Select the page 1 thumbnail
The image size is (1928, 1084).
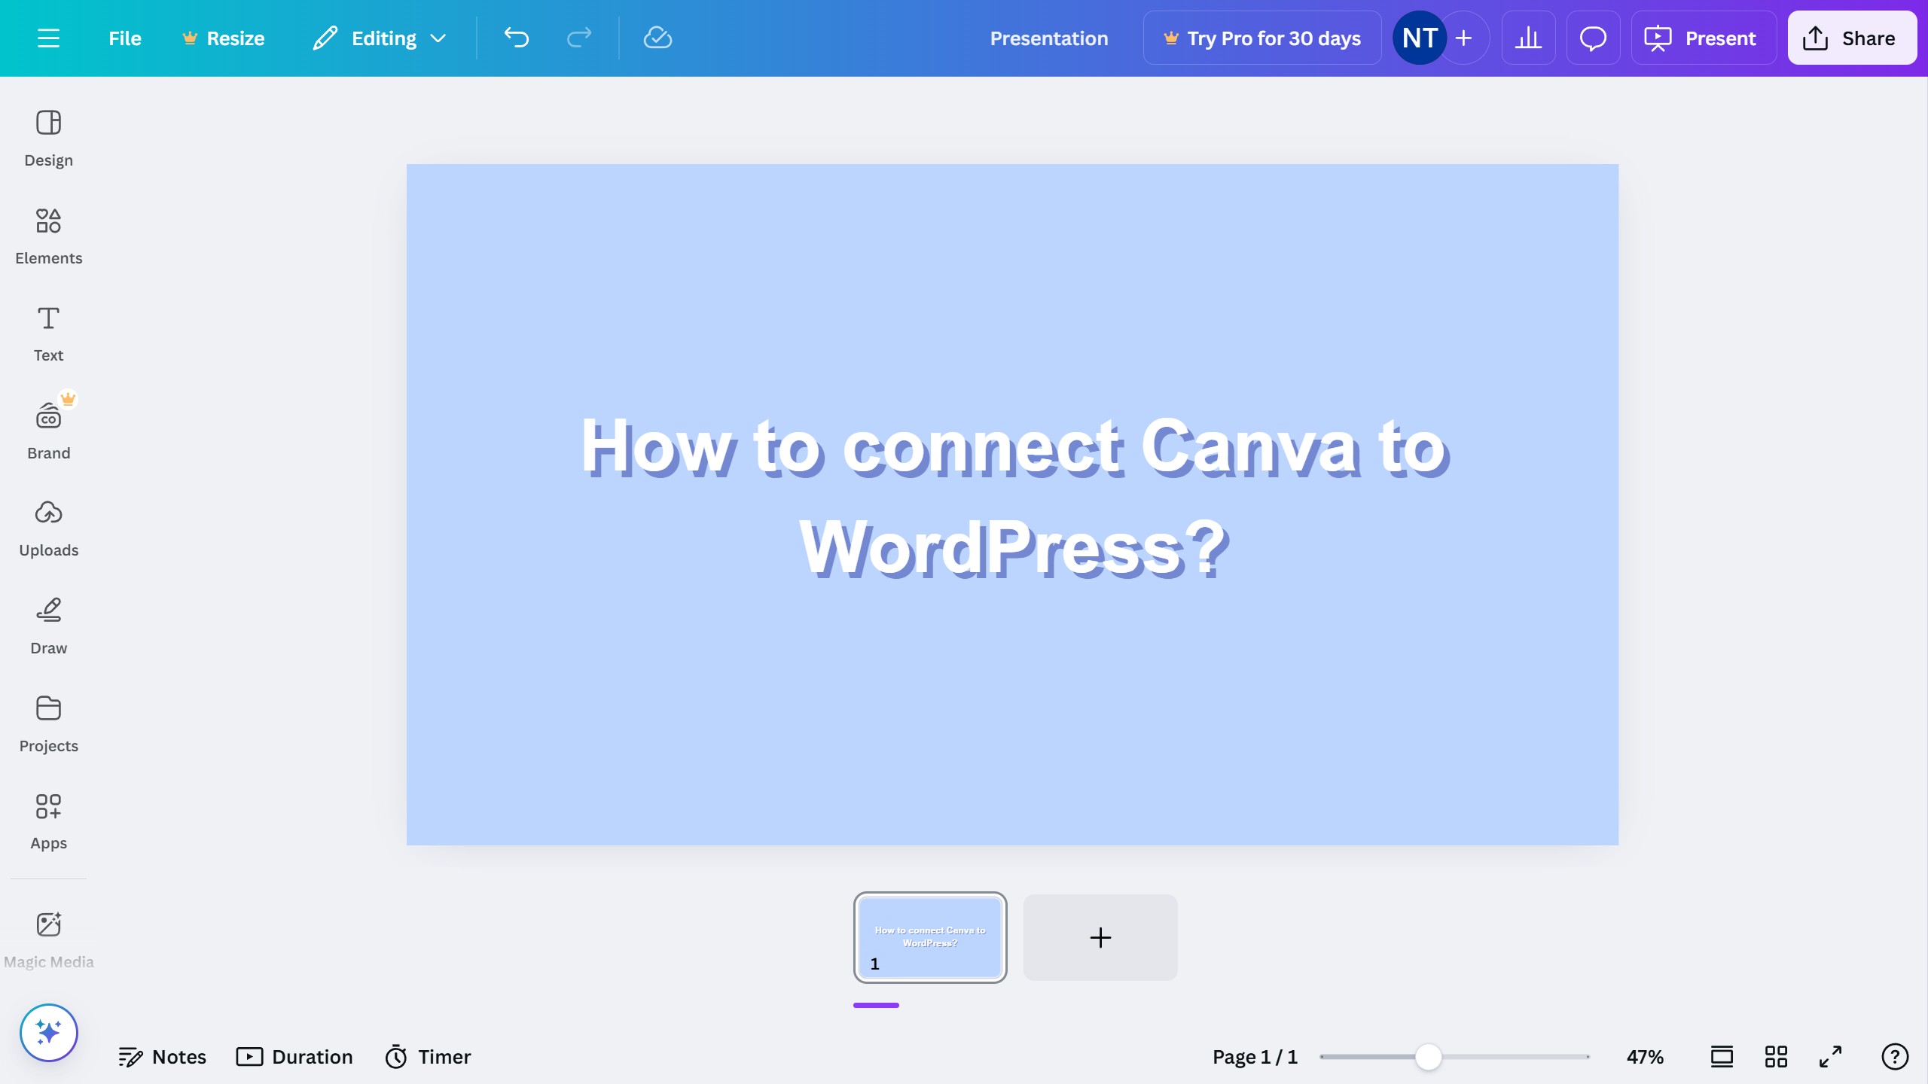click(x=929, y=937)
